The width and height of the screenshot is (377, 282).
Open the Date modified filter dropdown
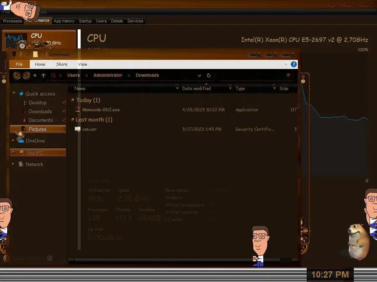(x=230, y=88)
